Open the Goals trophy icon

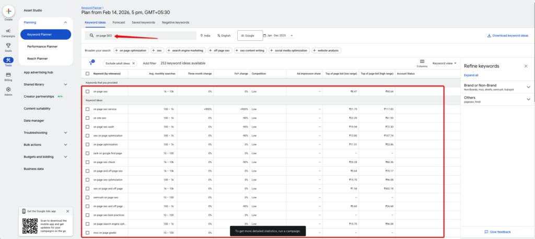pyautogui.click(x=8, y=47)
